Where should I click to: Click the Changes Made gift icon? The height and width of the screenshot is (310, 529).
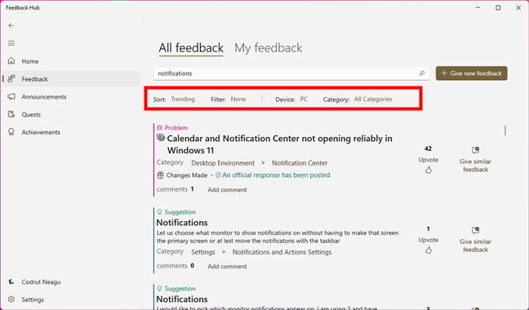(160, 175)
